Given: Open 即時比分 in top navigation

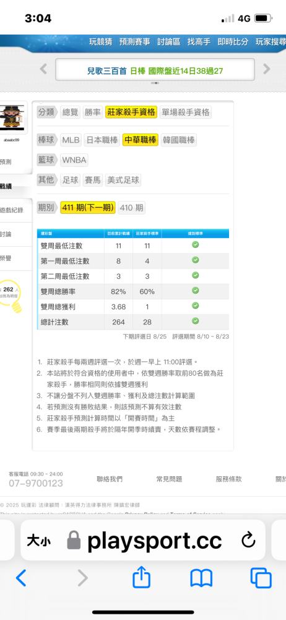Looking at the screenshot, I should tap(233, 42).
